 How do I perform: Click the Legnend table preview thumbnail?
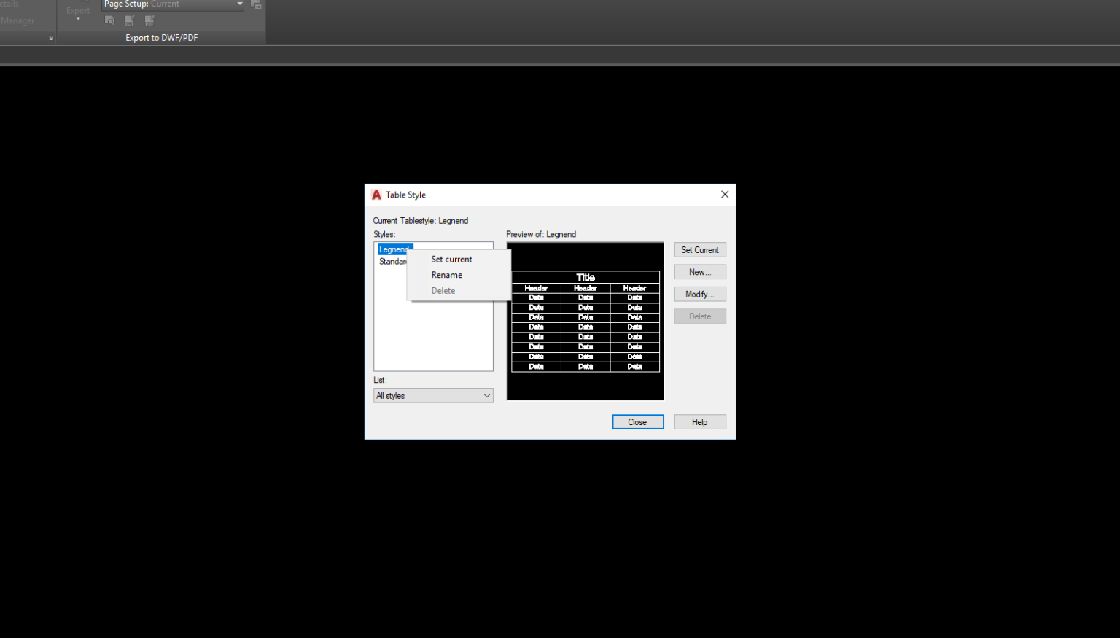tap(585, 321)
